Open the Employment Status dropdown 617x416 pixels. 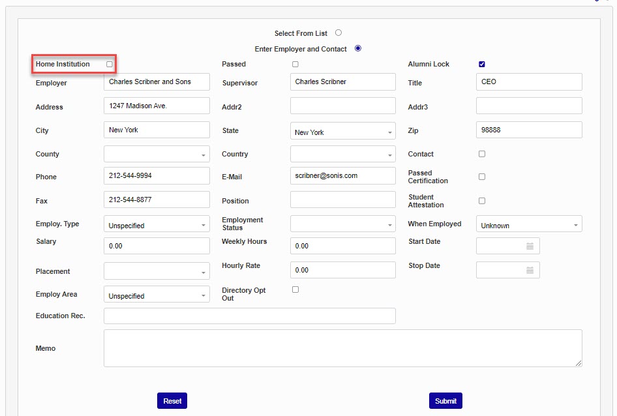click(x=342, y=224)
